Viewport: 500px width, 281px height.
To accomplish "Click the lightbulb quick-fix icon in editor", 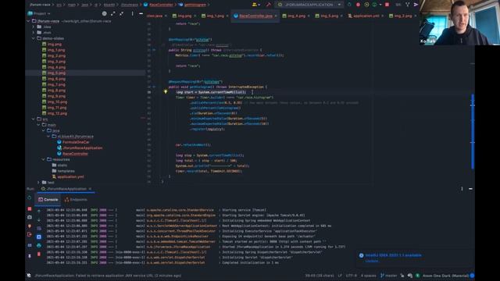I will click(x=166, y=92).
